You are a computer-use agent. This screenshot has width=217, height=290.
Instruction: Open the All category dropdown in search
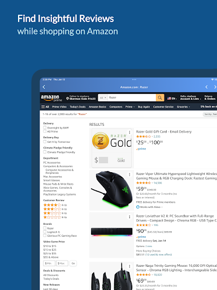pos(103,97)
